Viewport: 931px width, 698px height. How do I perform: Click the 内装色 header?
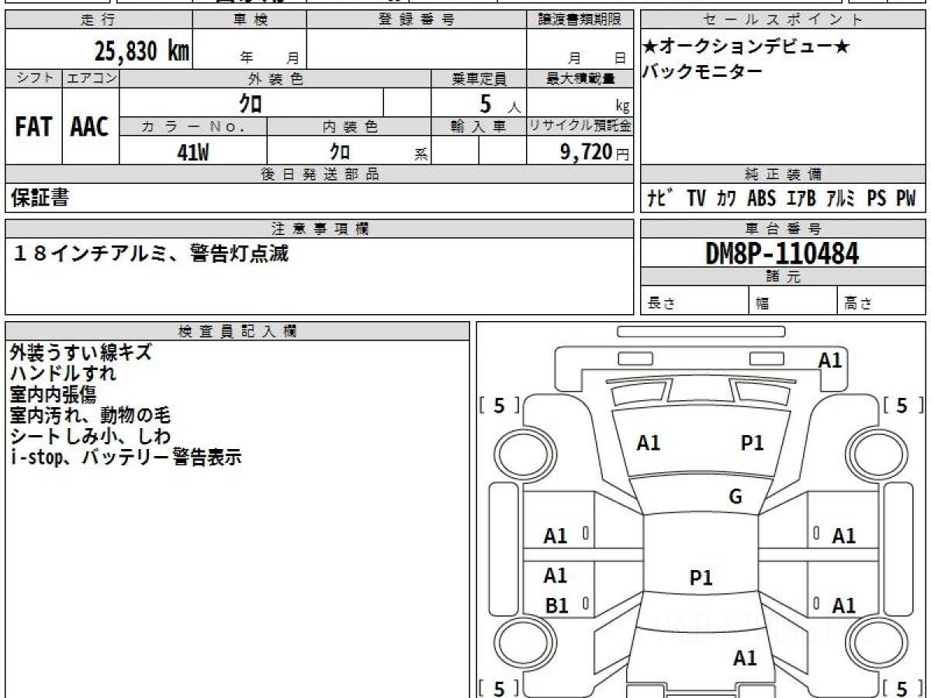click(x=349, y=126)
